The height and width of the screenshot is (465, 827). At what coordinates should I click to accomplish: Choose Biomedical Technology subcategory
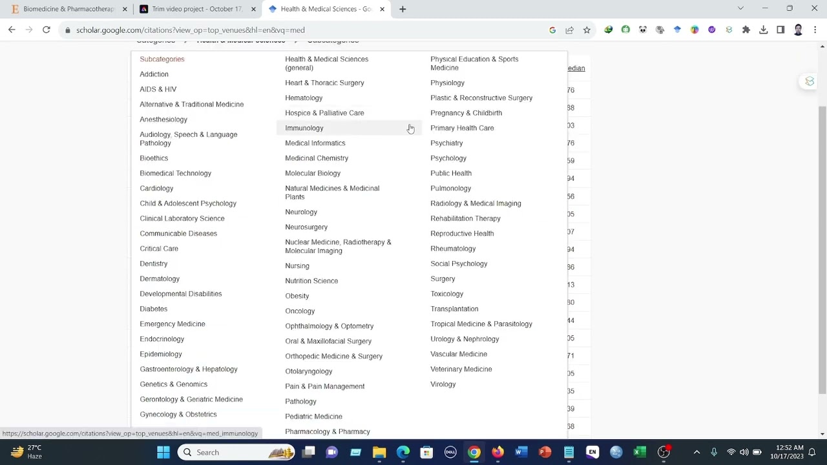tap(175, 173)
